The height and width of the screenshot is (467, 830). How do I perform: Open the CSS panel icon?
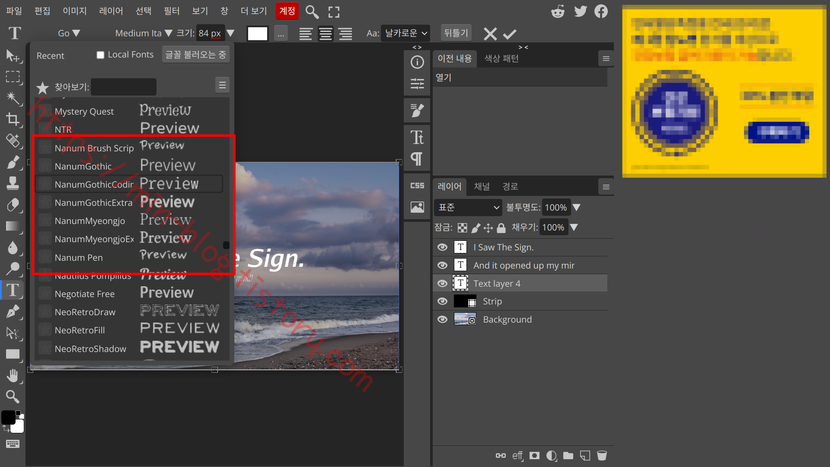point(417,186)
